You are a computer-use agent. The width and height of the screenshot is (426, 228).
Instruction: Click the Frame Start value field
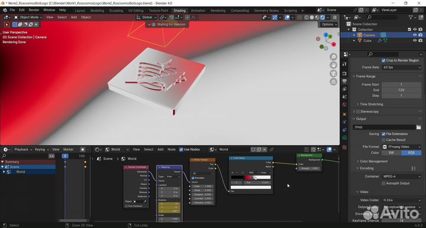click(402, 84)
